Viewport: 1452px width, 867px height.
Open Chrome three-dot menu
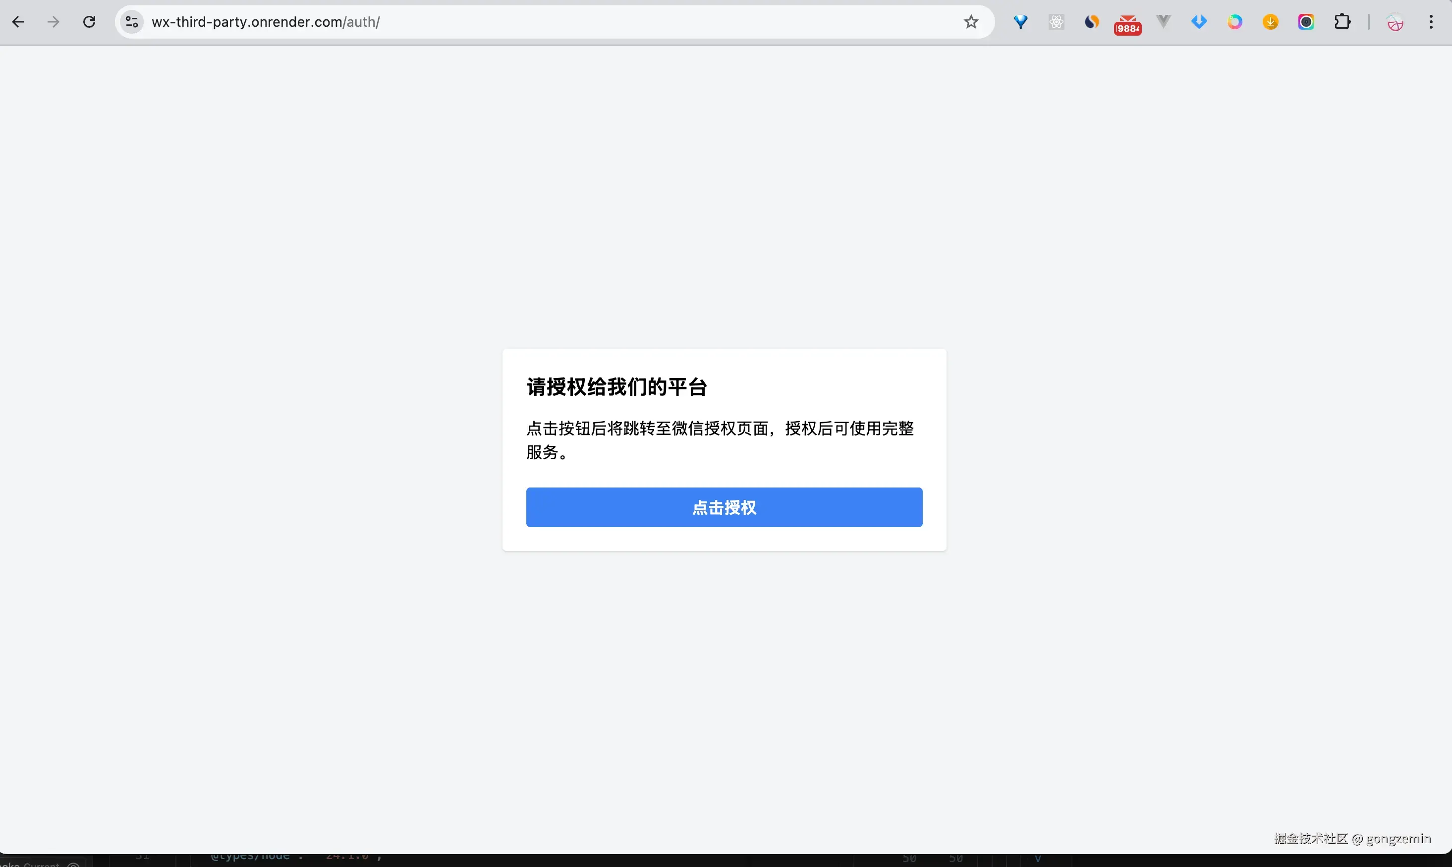pos(1430,22)
